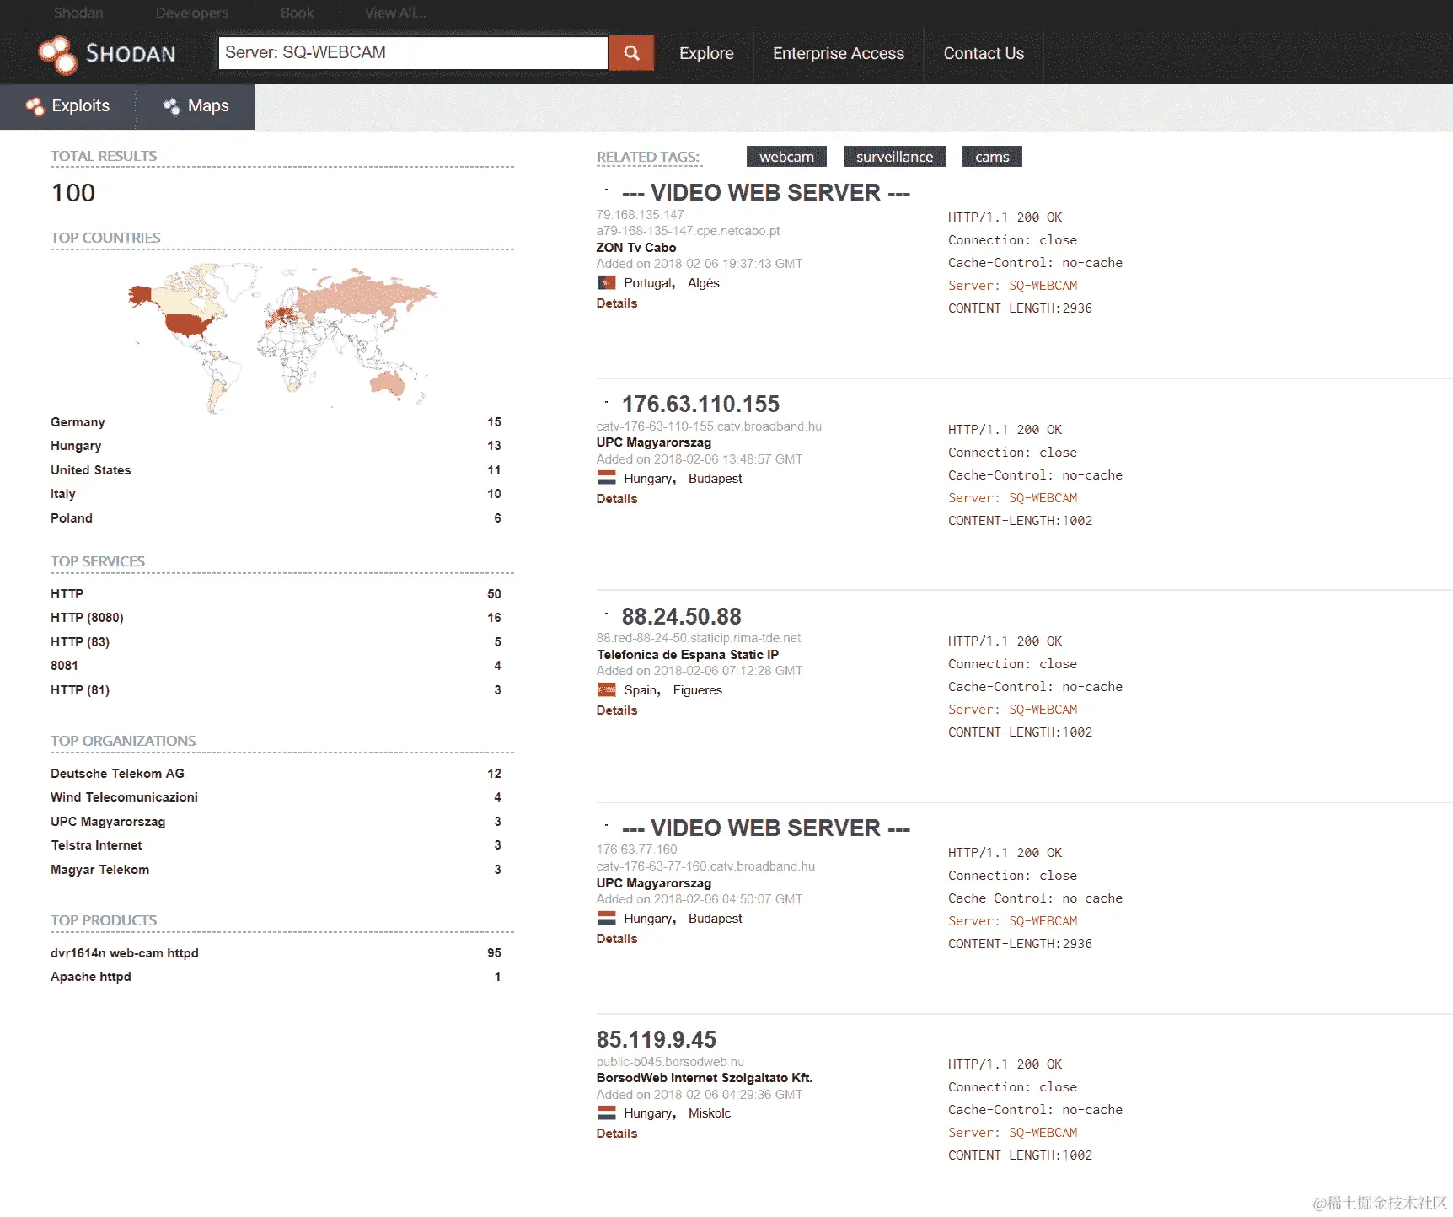The width and height of the screenshot is (1453, 1217).
Task: Select the surveillance related tag
Action: [x=894, y=157]
